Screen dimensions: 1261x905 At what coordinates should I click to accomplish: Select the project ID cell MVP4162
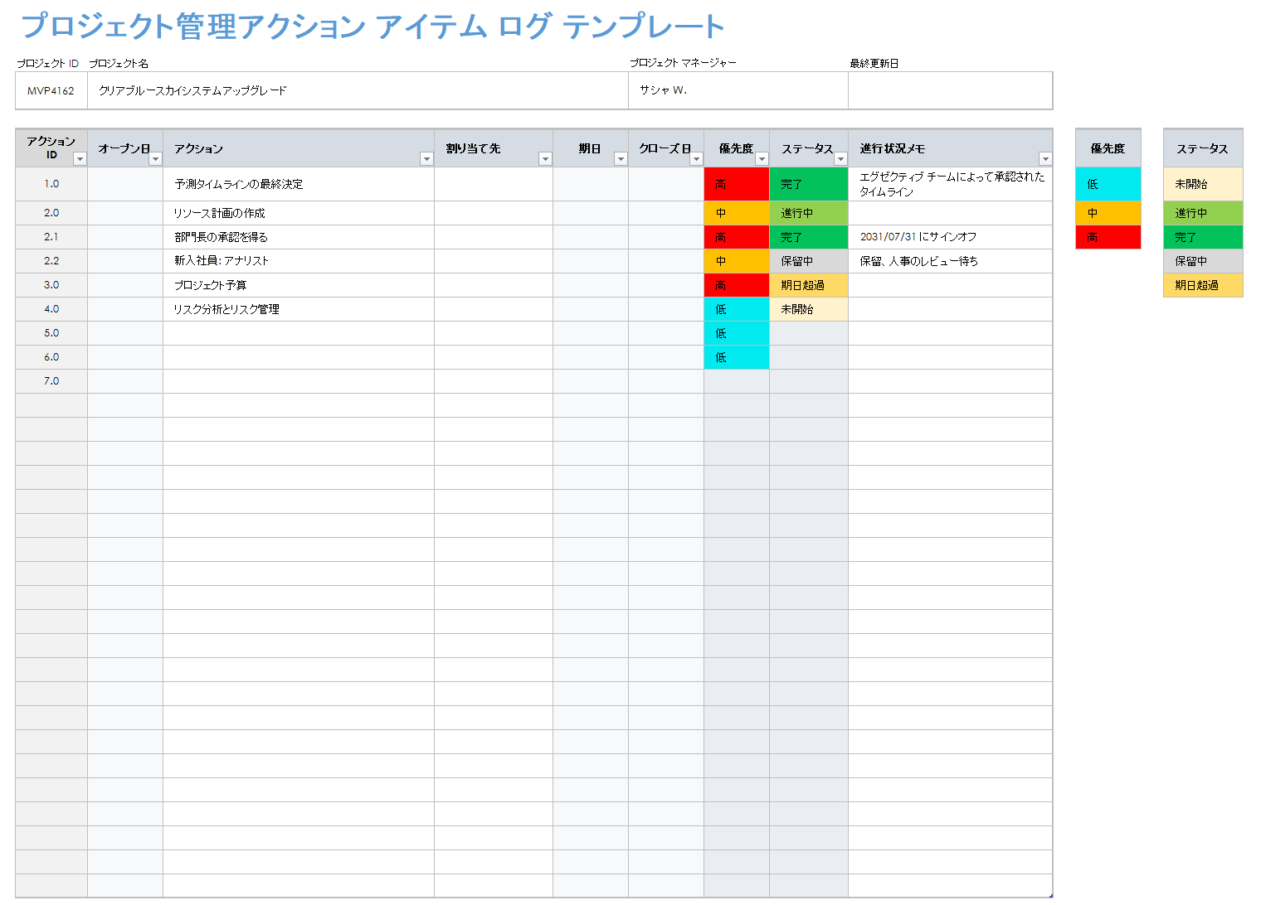coord(51,90)
